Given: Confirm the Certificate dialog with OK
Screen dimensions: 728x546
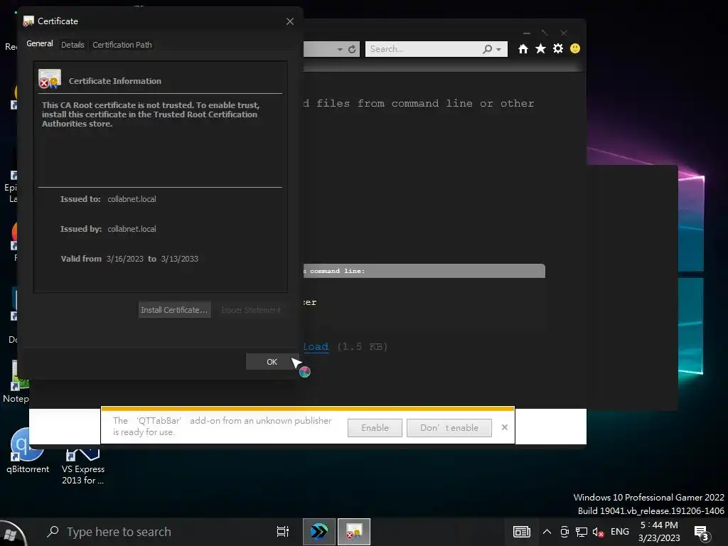Looking at the screenshot, I should (272, 362).
